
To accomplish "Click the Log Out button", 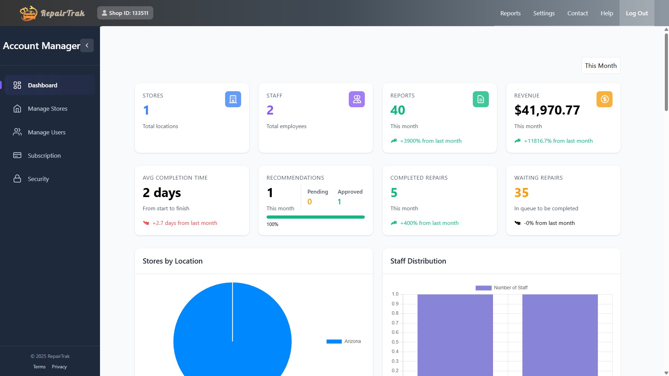I will click(x=636, y=13).
